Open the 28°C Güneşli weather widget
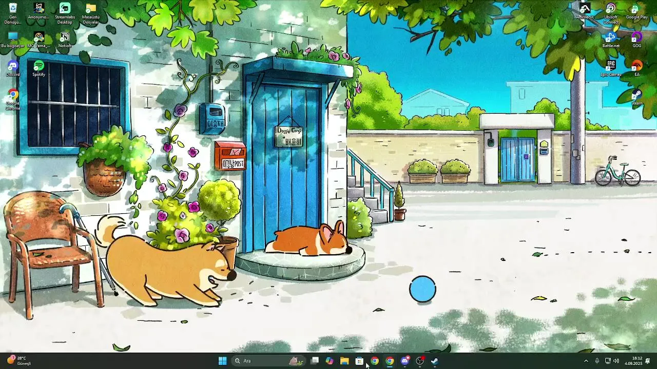 click(19, 361)
